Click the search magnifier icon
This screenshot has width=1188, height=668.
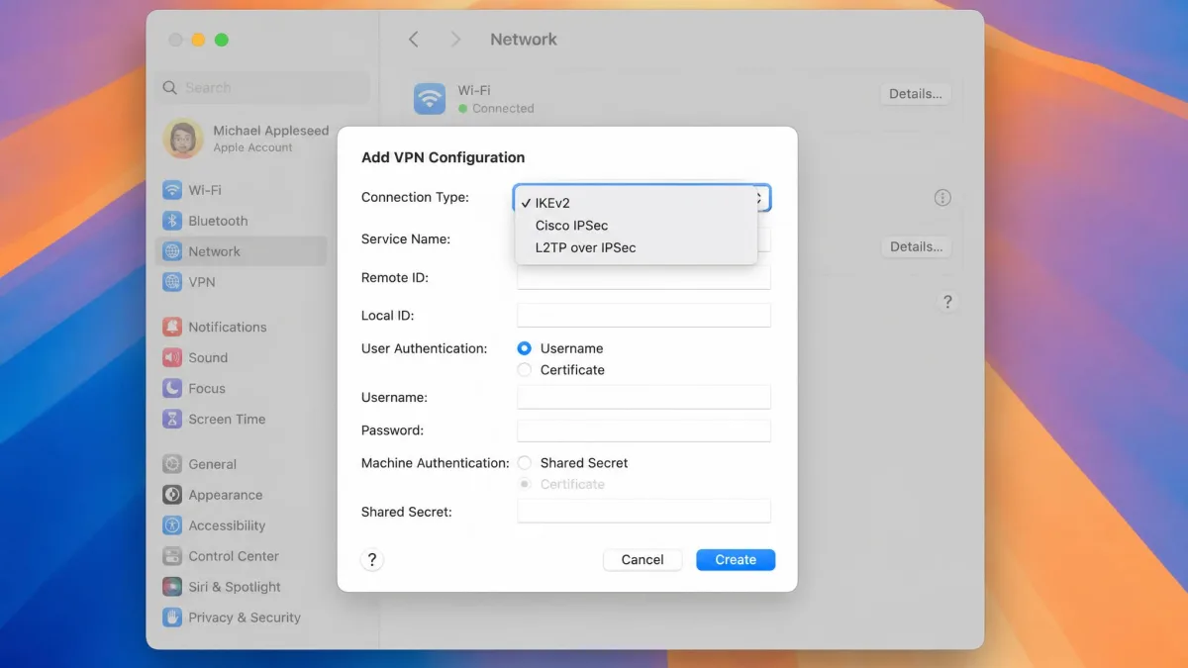click(x=170, y=88)
